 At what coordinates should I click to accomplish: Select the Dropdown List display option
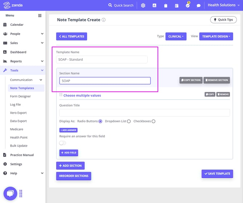click(129, 121)
